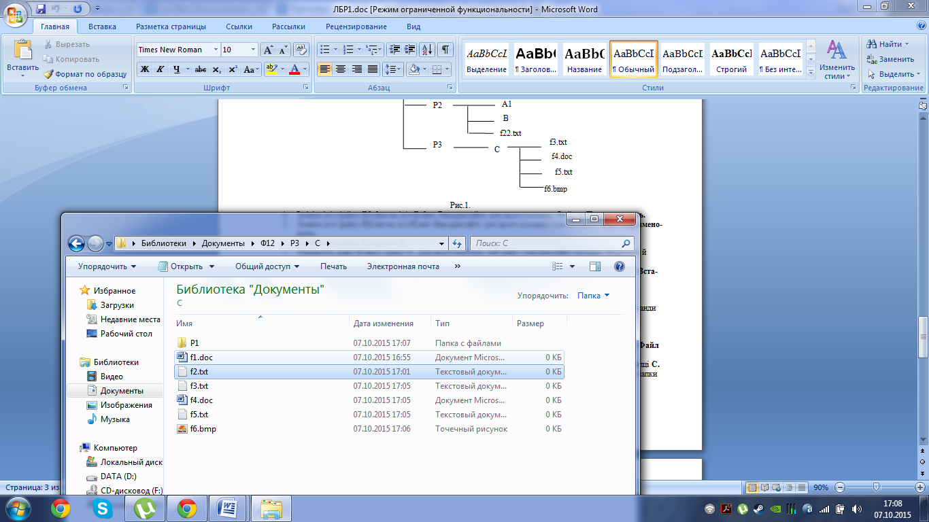Click the grow font size icon
The image size is (929, 522).
click(269, 50)
